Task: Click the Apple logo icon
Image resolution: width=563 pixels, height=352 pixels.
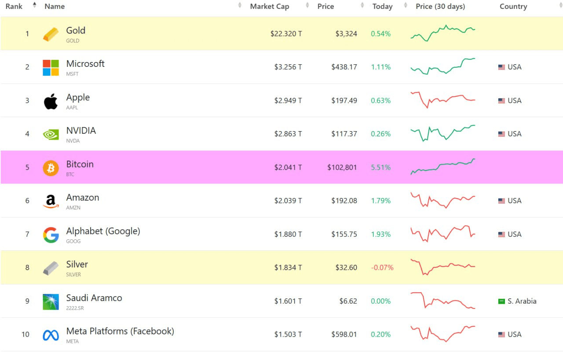Action: click(51, 101)
